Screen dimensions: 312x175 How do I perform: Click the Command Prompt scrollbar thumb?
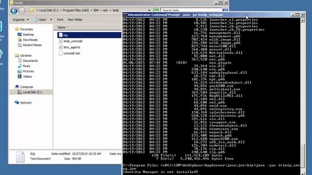(302, 156)
